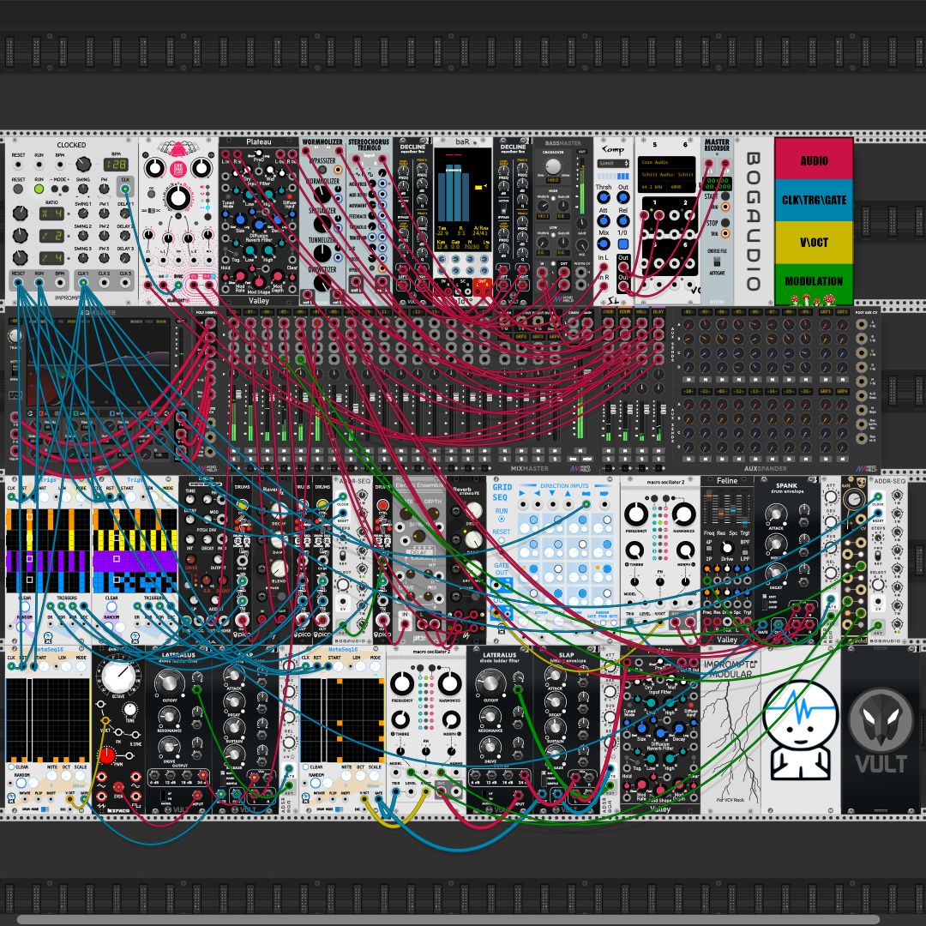The image size is (926, 926).
Task: Click the CLK 3 output jack on Clocked
Action: click(125, 282)
